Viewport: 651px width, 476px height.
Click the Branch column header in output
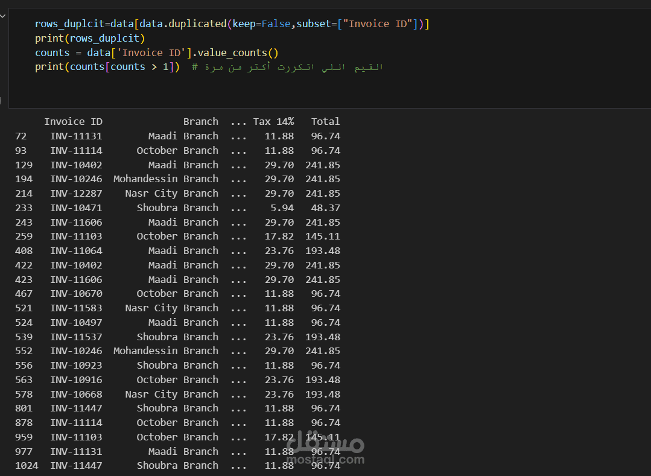(x=200, y=122)
